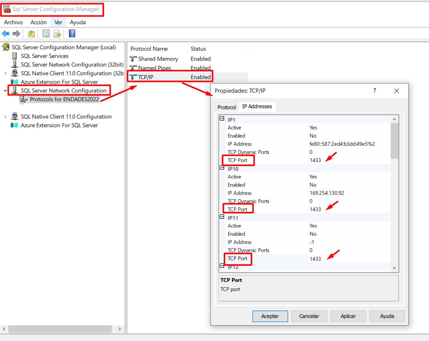Click the SQL Server Network Configuration (32bit) icon

click(x=15, y=64)
